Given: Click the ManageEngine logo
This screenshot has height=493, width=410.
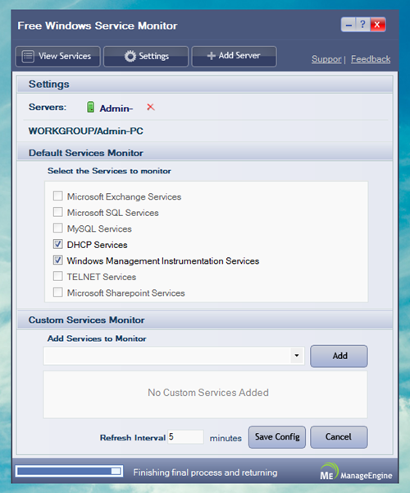Looking at the screenshot, I should (356, 472).
